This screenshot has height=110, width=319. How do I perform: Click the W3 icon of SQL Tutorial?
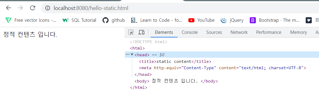click(65, 20)
